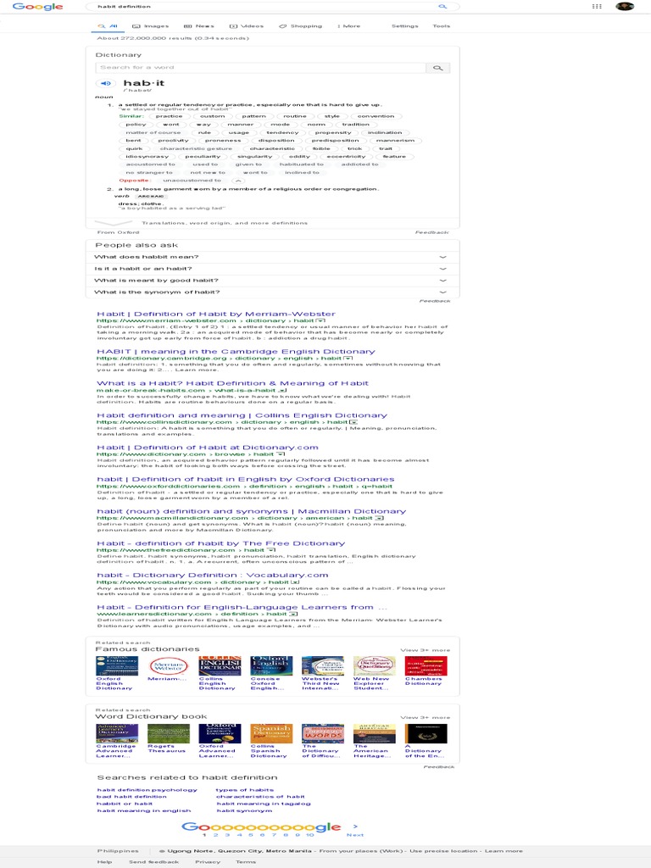Open related search 'habit synonym'
The image size is (651, 868).
point(244,810)
